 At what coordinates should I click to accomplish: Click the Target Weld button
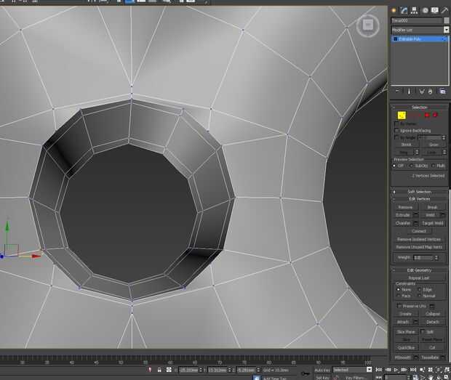coord(432,223)
